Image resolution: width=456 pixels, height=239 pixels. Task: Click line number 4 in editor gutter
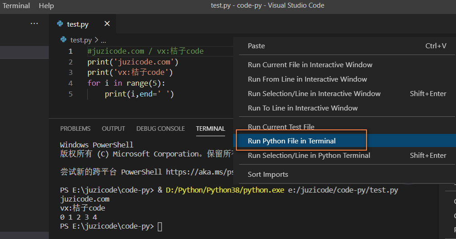point(71,83)
